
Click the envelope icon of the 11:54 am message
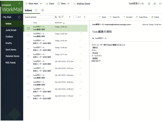[28, 98]
